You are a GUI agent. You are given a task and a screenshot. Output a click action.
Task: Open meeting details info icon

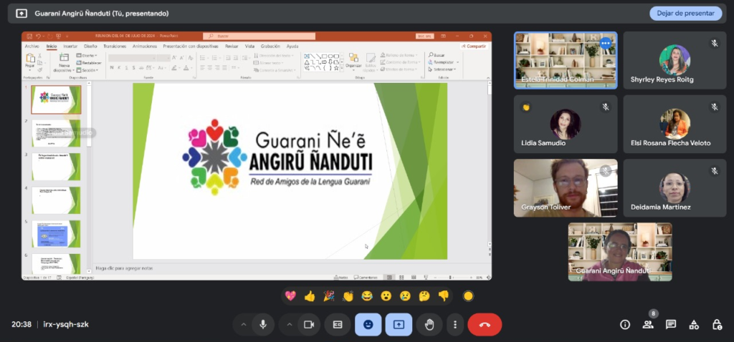pyautogui.click(x=625, y=325)
